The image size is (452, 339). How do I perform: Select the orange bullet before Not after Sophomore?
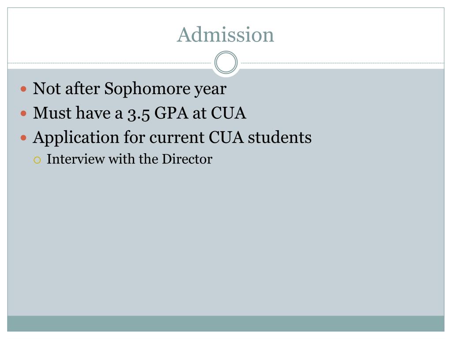24,89
